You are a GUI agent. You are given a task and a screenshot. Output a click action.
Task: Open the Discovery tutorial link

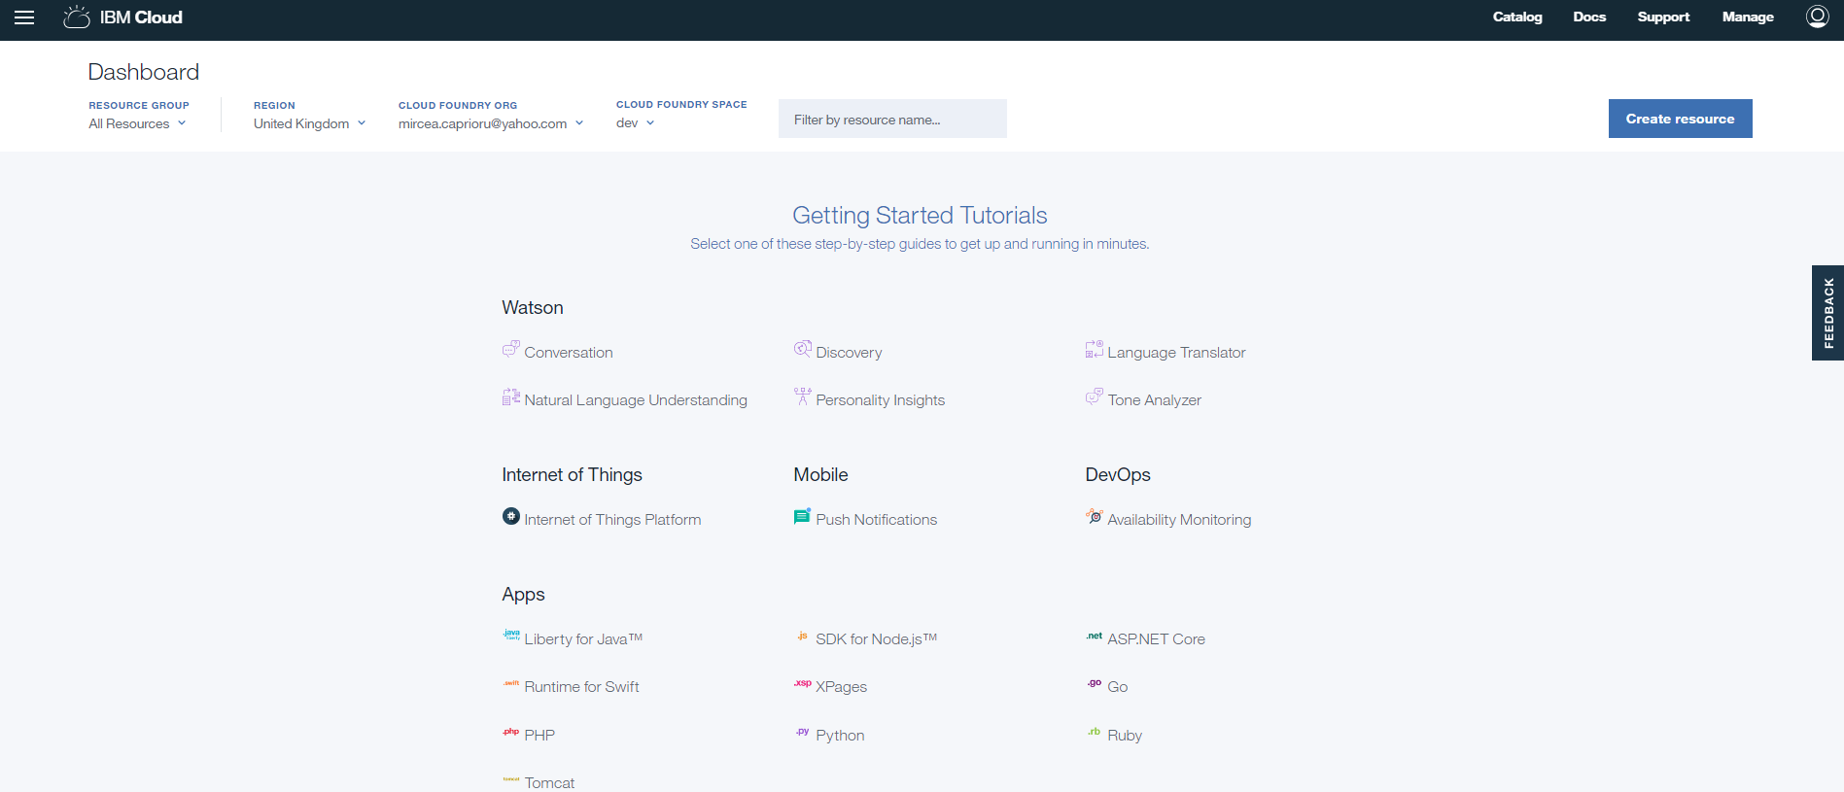click(x=849, y=353)
